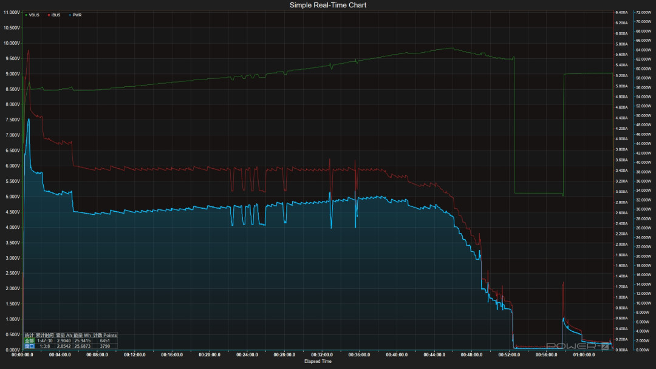Click the 容量 Ah column header
Viewport: 656px width, 369px height.
click(64, 335)
